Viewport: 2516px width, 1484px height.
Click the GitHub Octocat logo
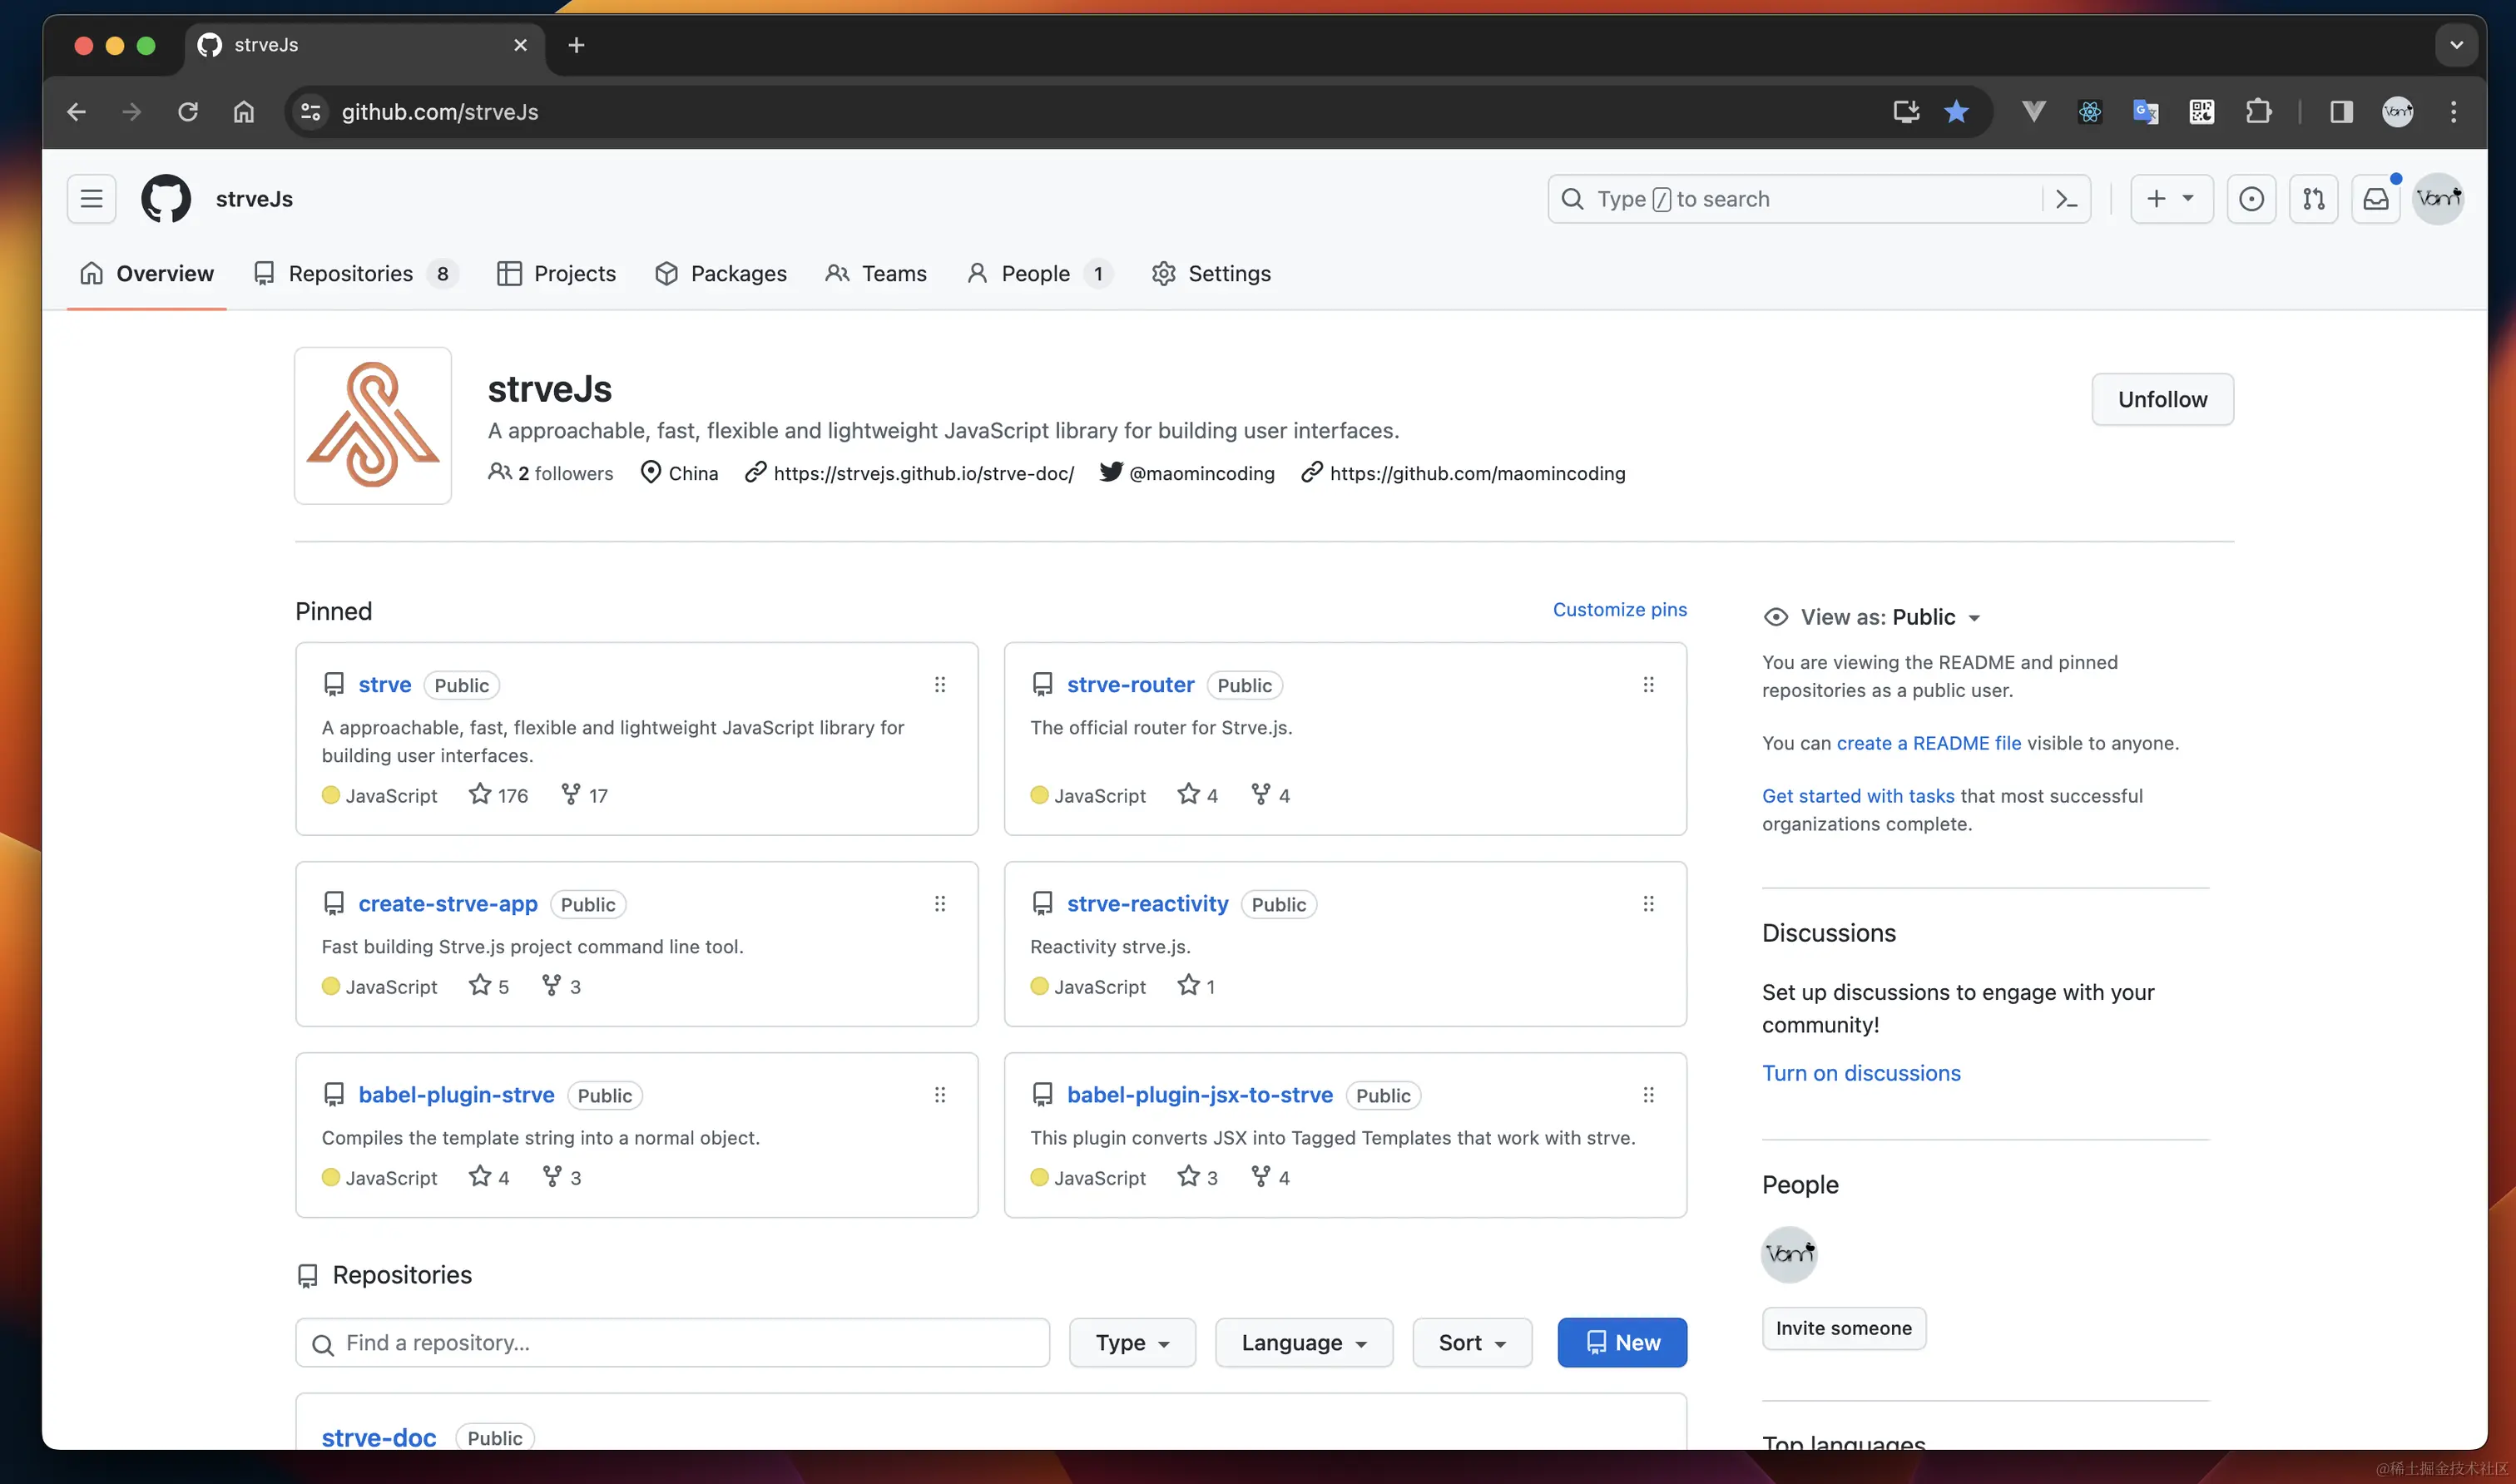(x=166, y=199)
